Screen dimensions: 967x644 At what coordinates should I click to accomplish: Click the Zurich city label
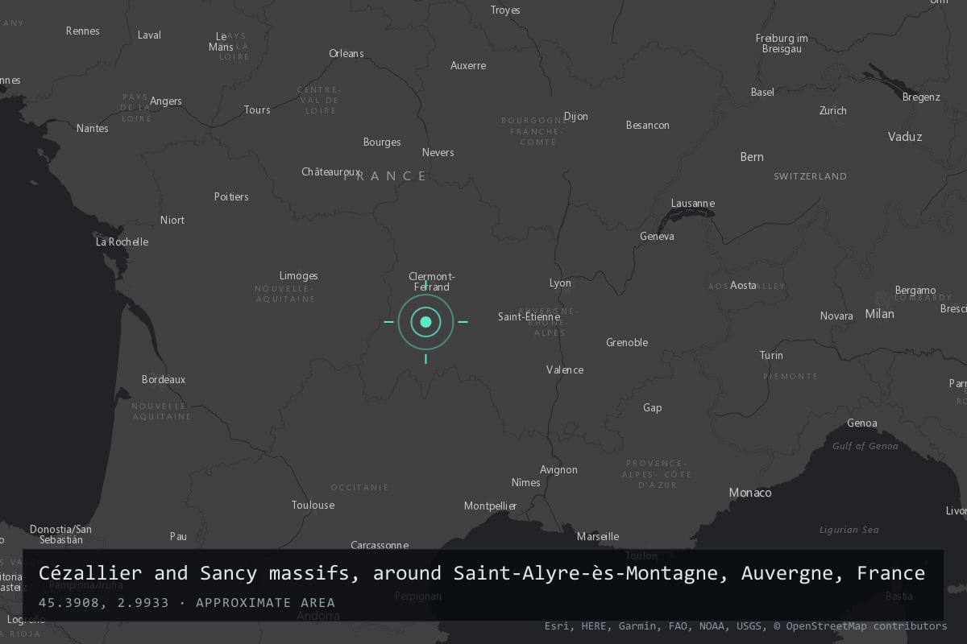point(833,110)
